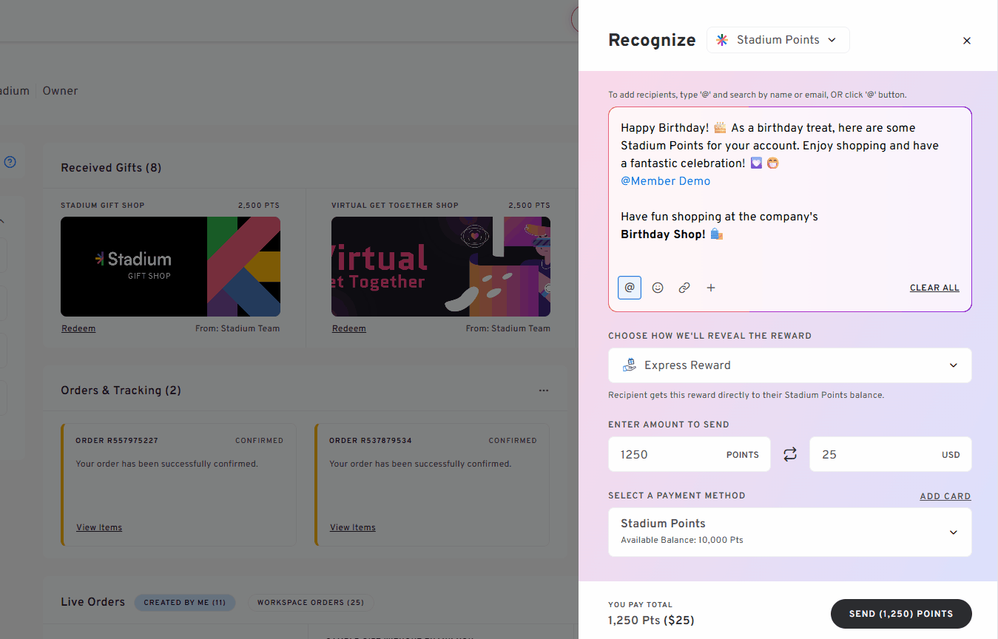Viewport: 998px width, 639px height.
Task: Insert a link using the link icon
Action: pos(684,288)
